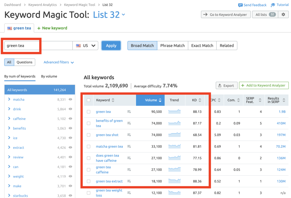Click the Export button

click(x=226, y=86)
